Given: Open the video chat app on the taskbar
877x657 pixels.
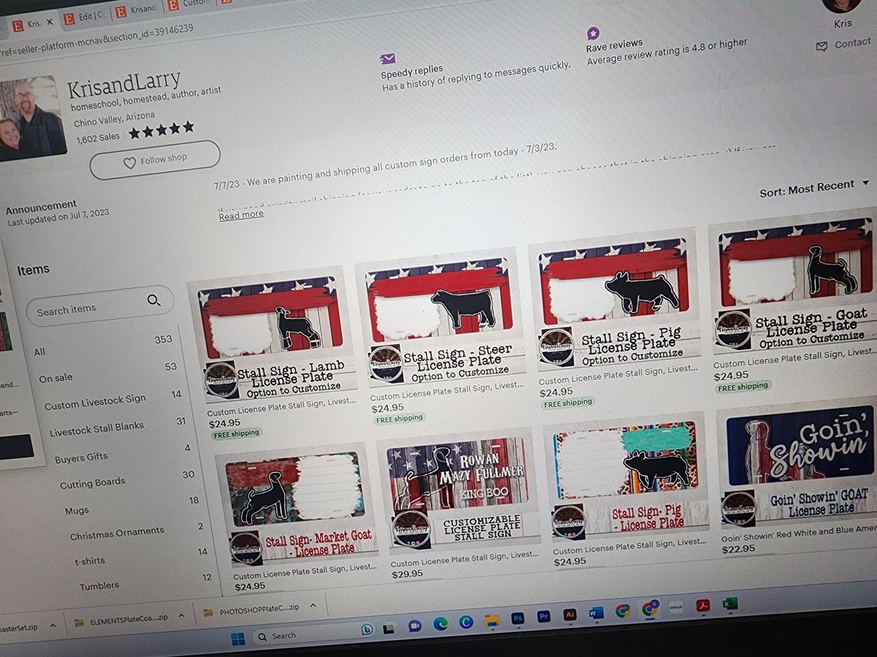Looking at the screenshot, I should (414, 626).
